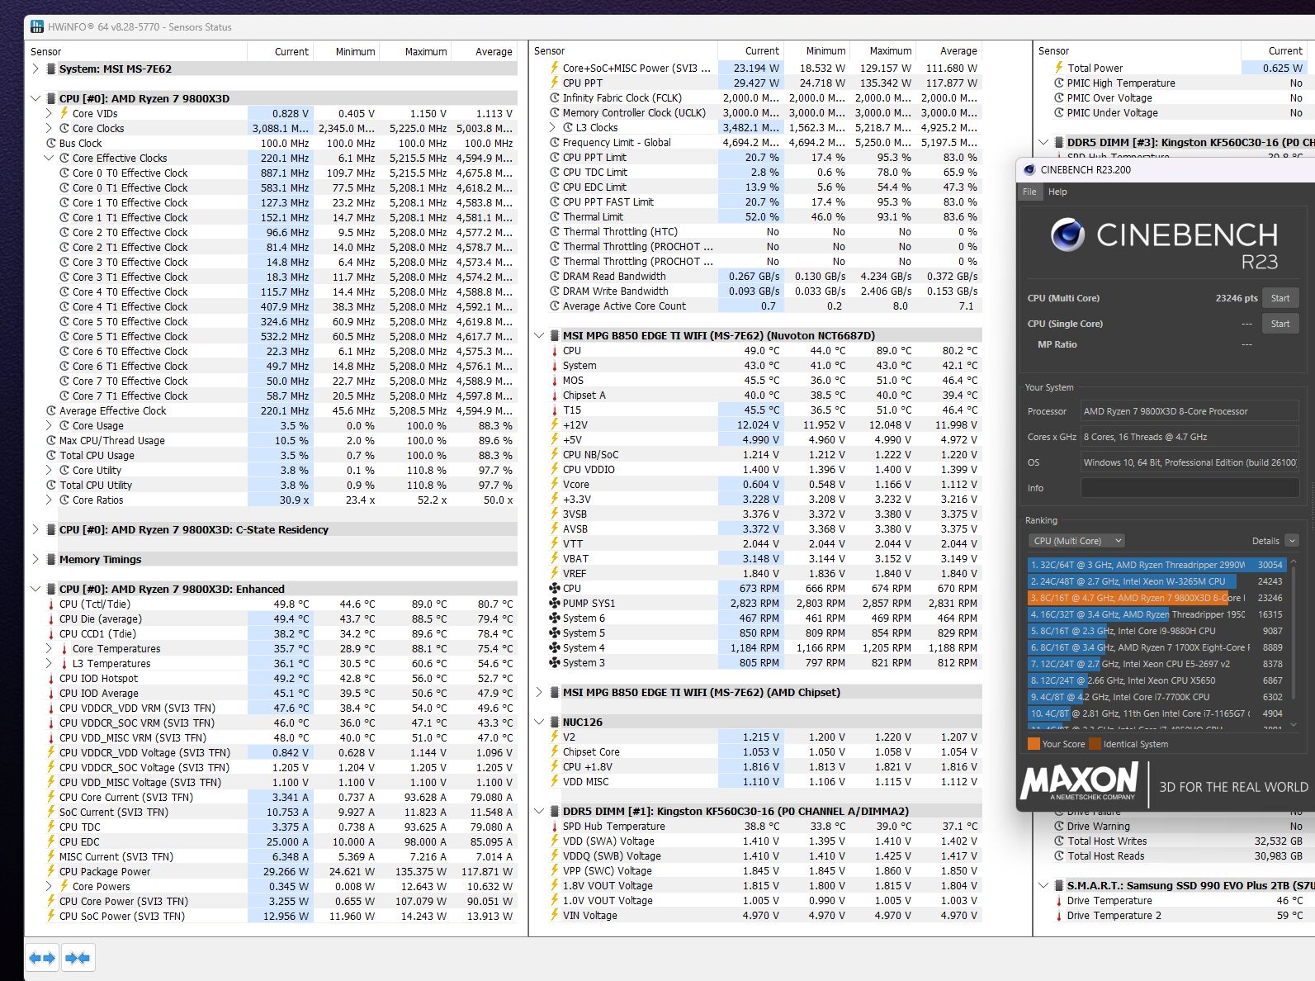Start the CPU (Single Core) test
This screenshot has width=1315, height=981.
click(1280, 324)
